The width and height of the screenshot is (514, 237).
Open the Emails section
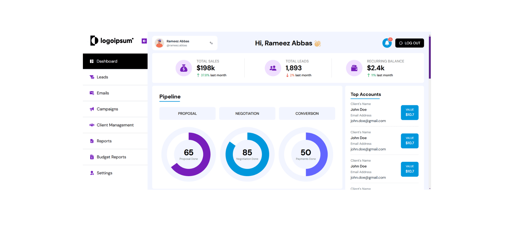tap(115, 93)
